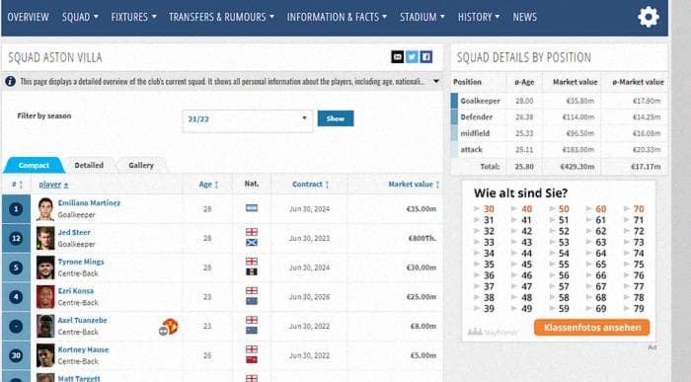Open the Fixtures dropdown menu
Image resolution: width=691 pixels, height=382 pixels.
pyautogui.click(x=133, y=17)
